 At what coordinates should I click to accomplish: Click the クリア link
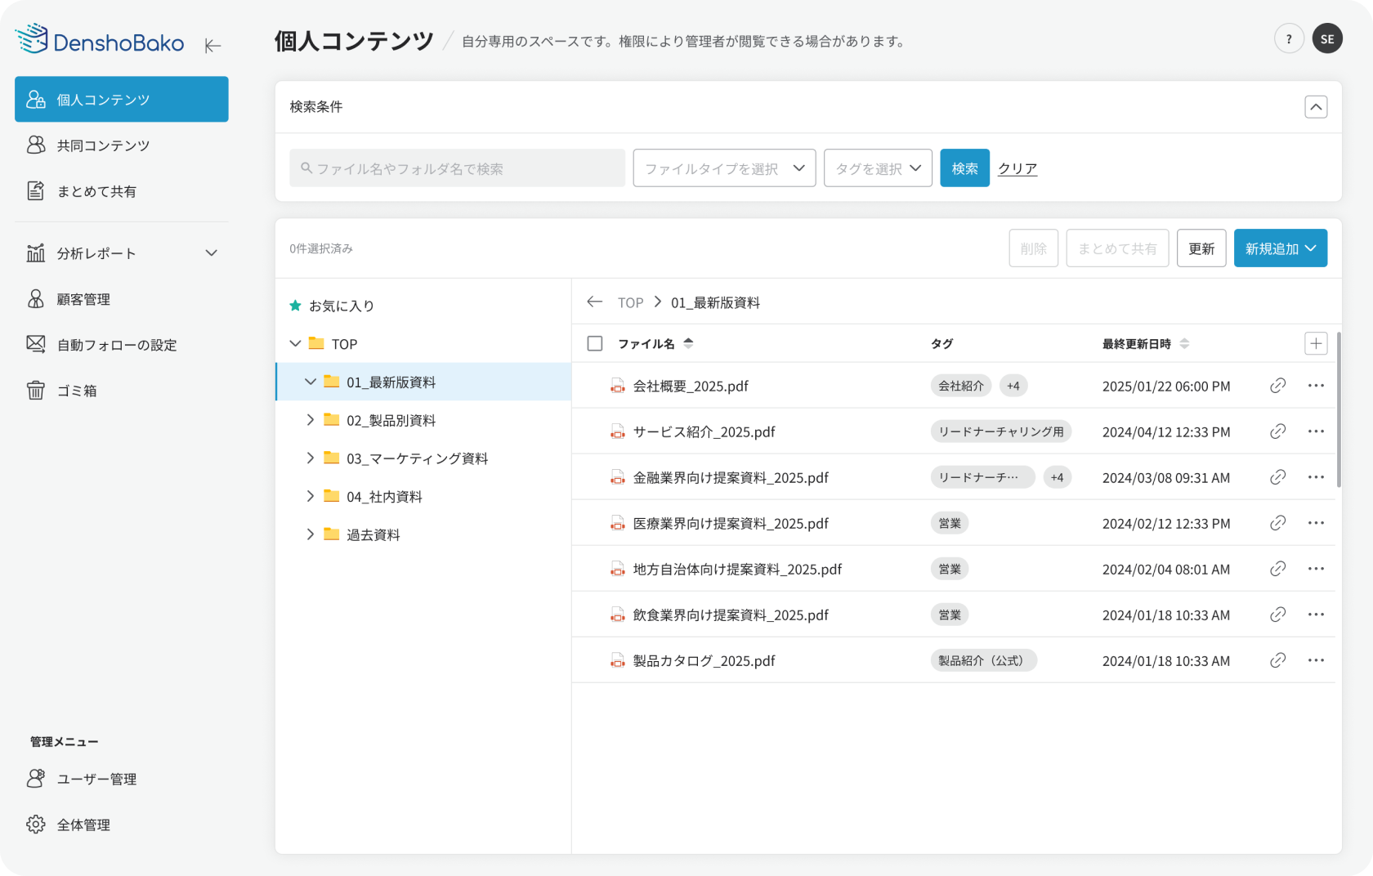pos(1017,168)
